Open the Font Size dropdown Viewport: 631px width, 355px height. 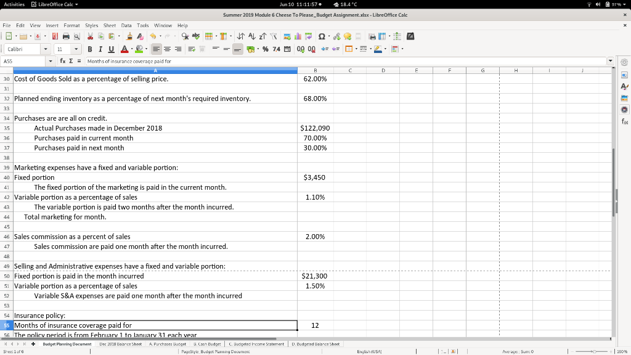(76, 49)
